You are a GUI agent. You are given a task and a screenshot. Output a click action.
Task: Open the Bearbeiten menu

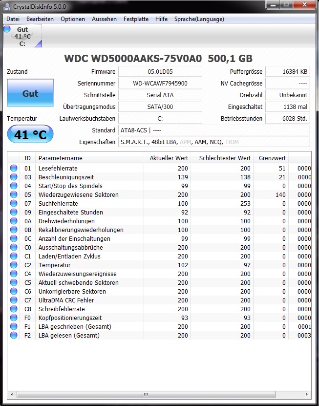(x=40, y=19)
